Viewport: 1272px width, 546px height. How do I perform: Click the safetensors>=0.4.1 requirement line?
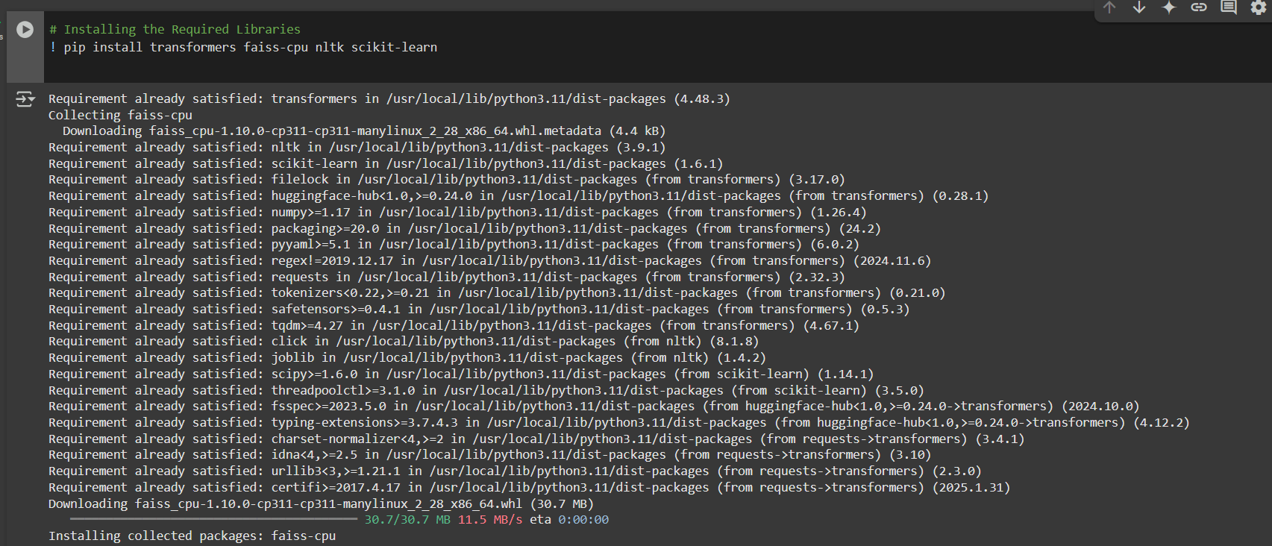click(479, 310)
